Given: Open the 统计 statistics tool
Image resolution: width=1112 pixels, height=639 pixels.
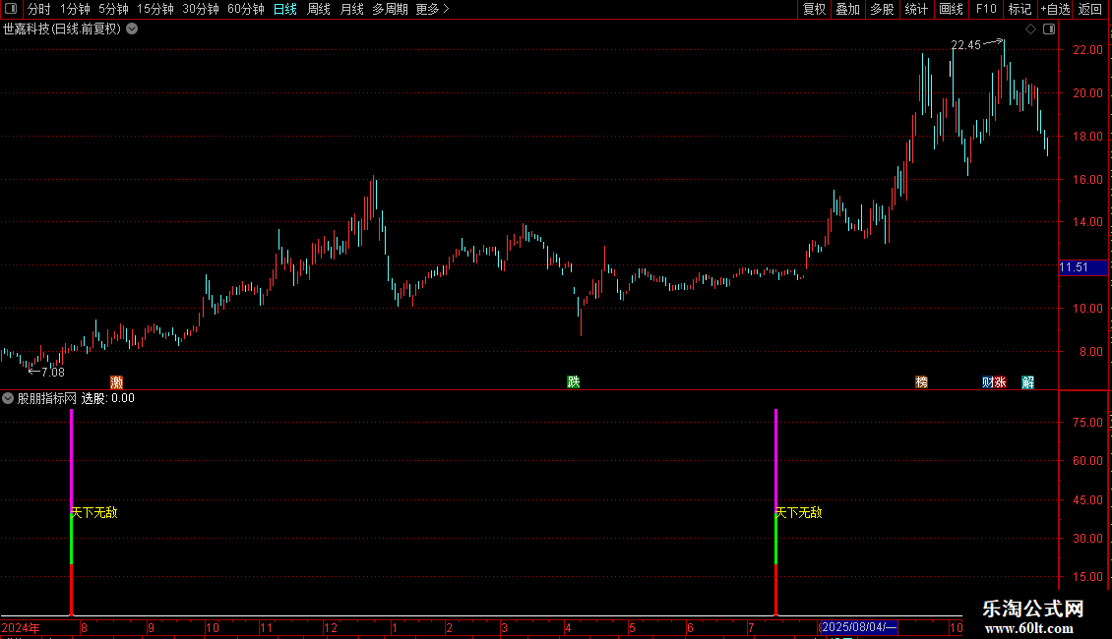Looking at the screenshot, I should tap(916, 9).
